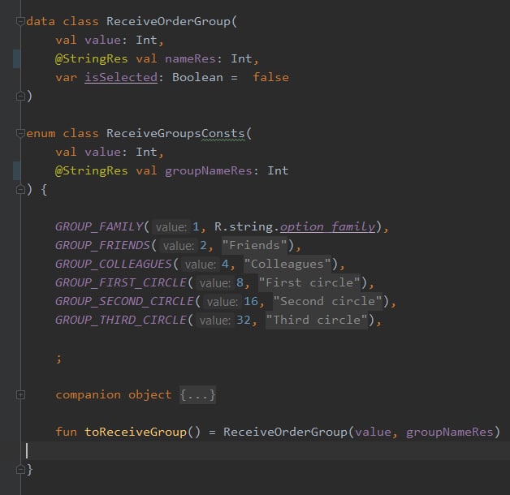Click the GROUP_FAMILY enum entry
The image size is (510, 495).
(99, 226)
